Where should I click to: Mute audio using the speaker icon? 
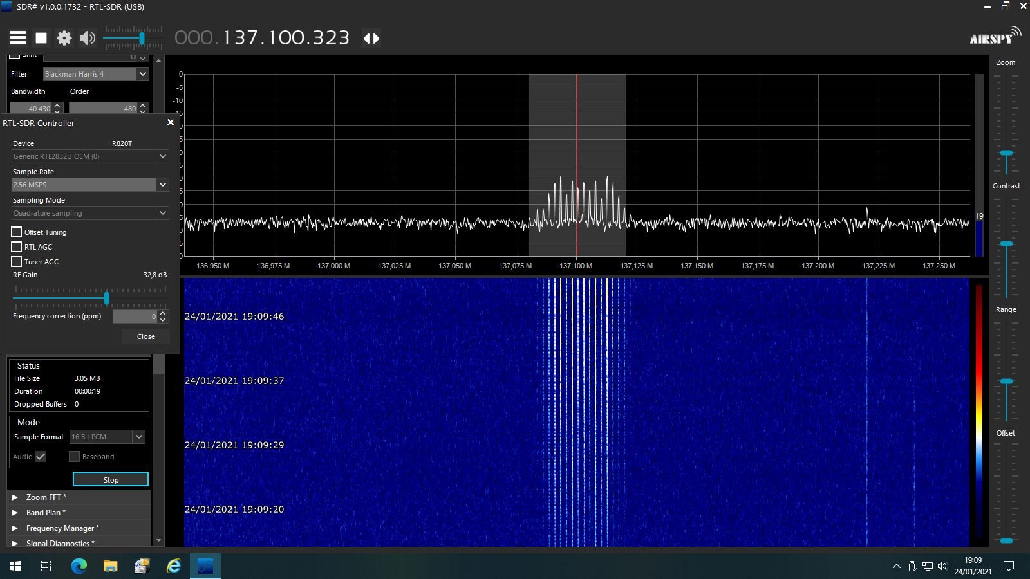point(87,39)
